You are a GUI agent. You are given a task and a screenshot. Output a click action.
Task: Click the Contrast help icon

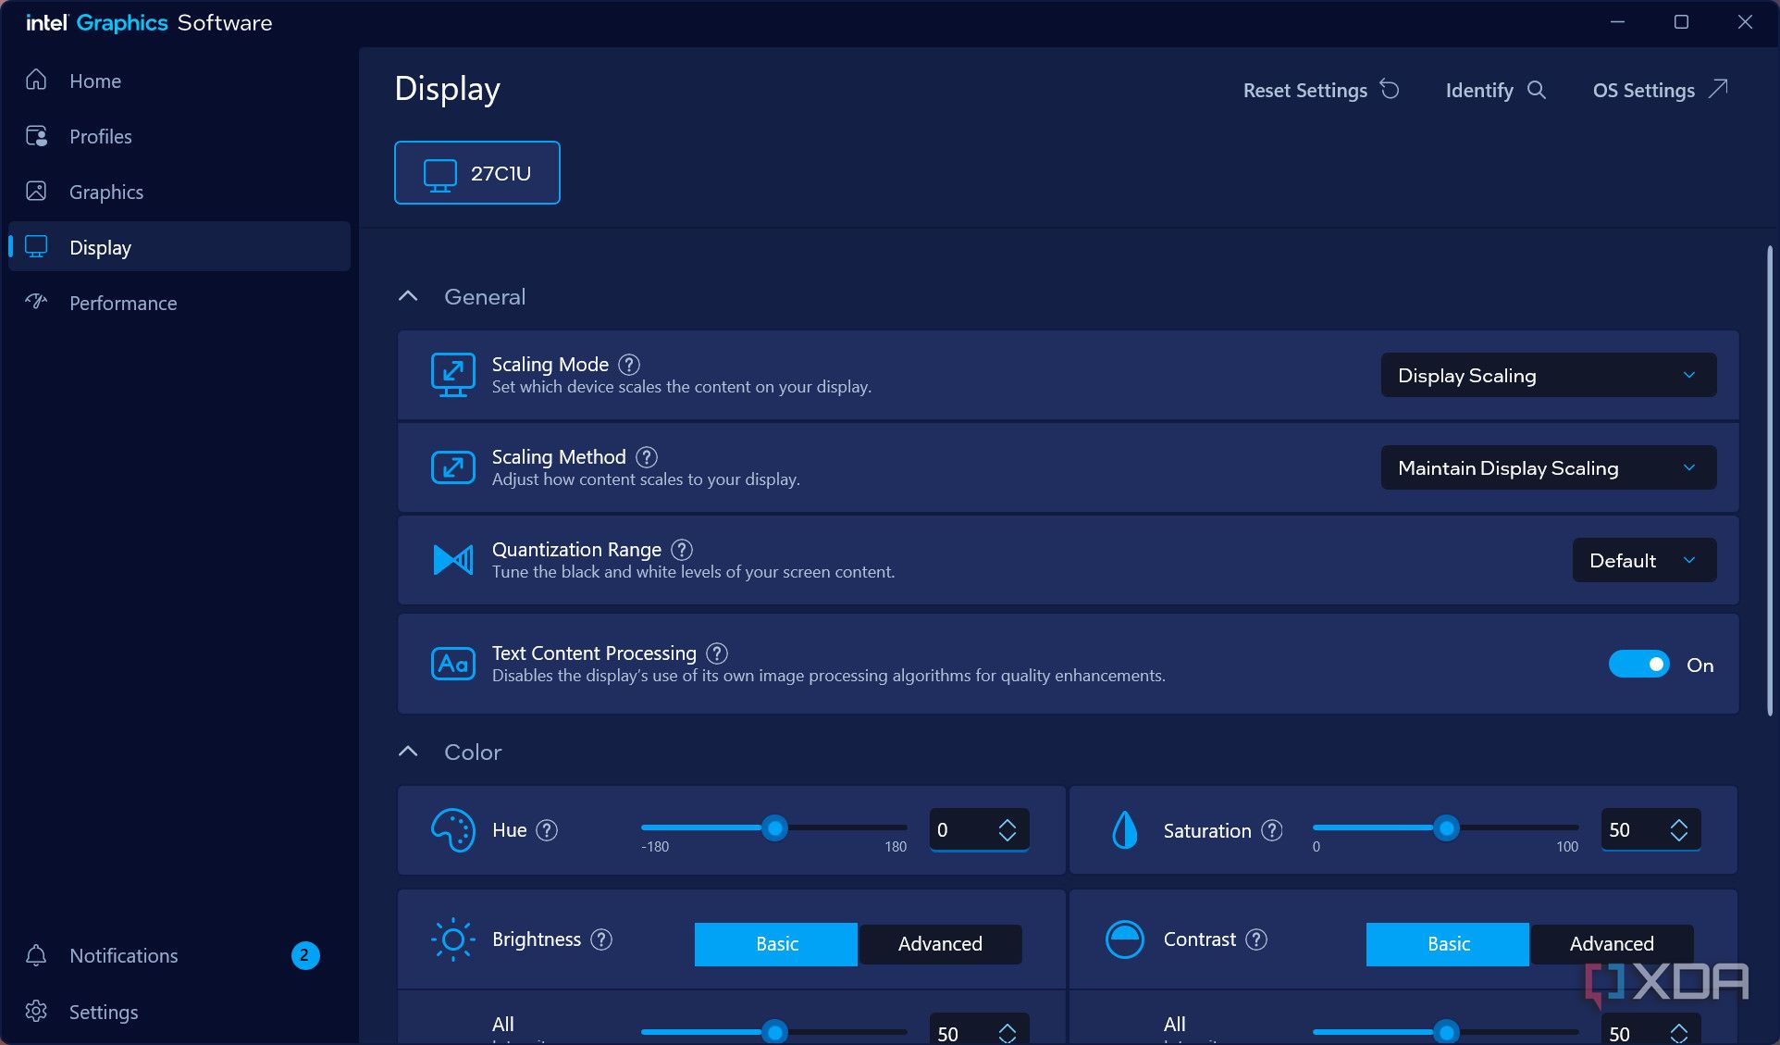pyautogui.click(x=1256, y=939)
